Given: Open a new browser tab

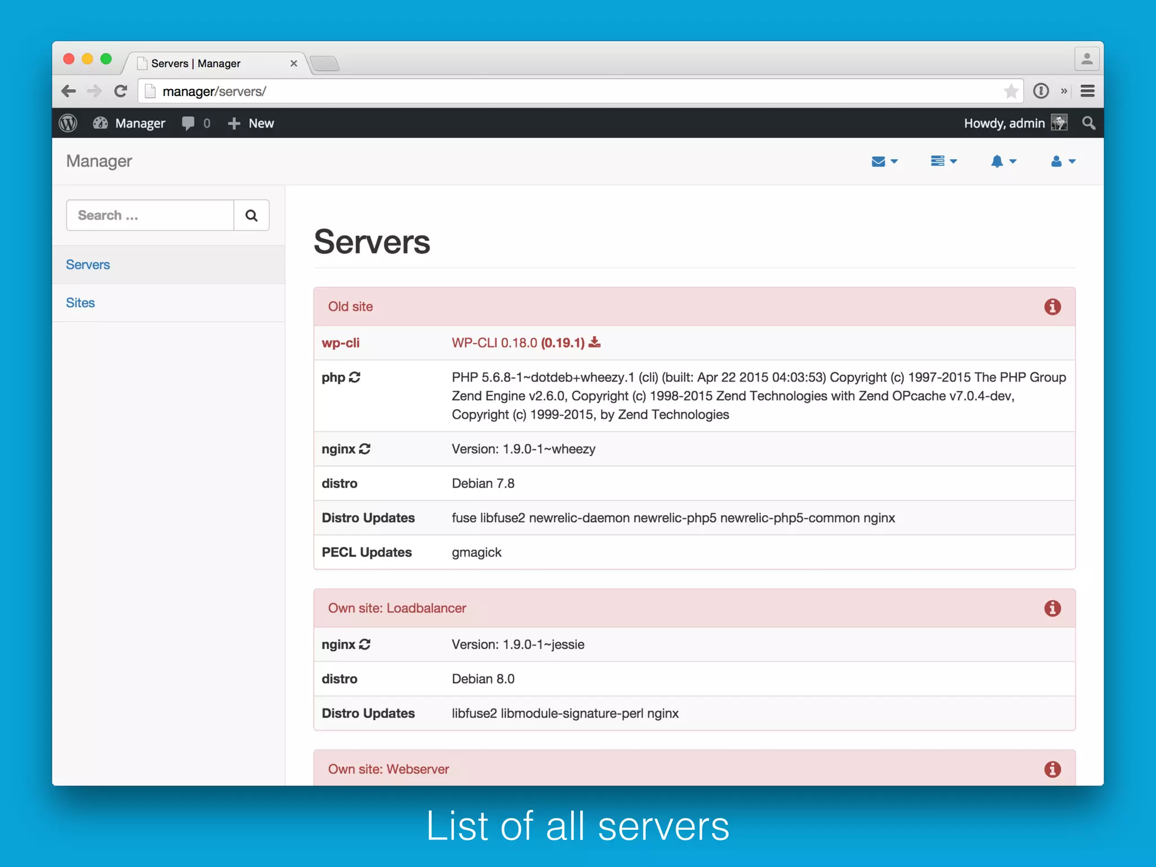Looking at the screenshot, I should (325, 63).
